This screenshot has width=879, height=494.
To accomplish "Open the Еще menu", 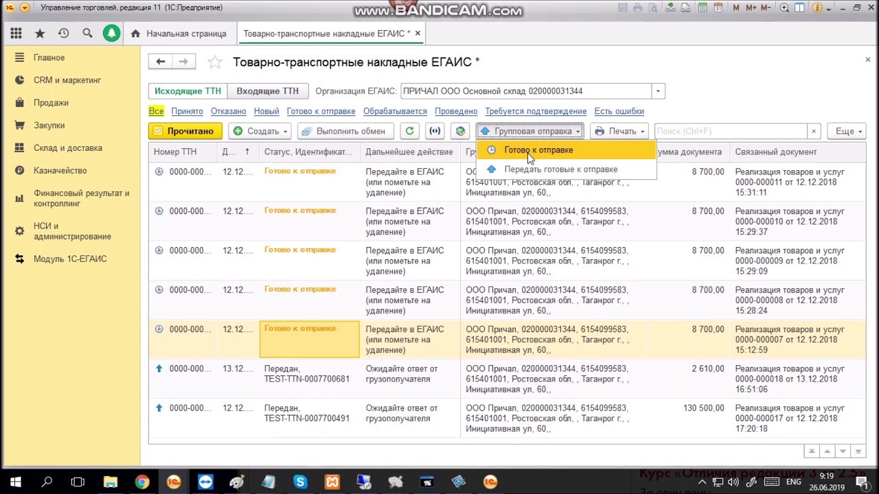I will (x=848, y=131).
